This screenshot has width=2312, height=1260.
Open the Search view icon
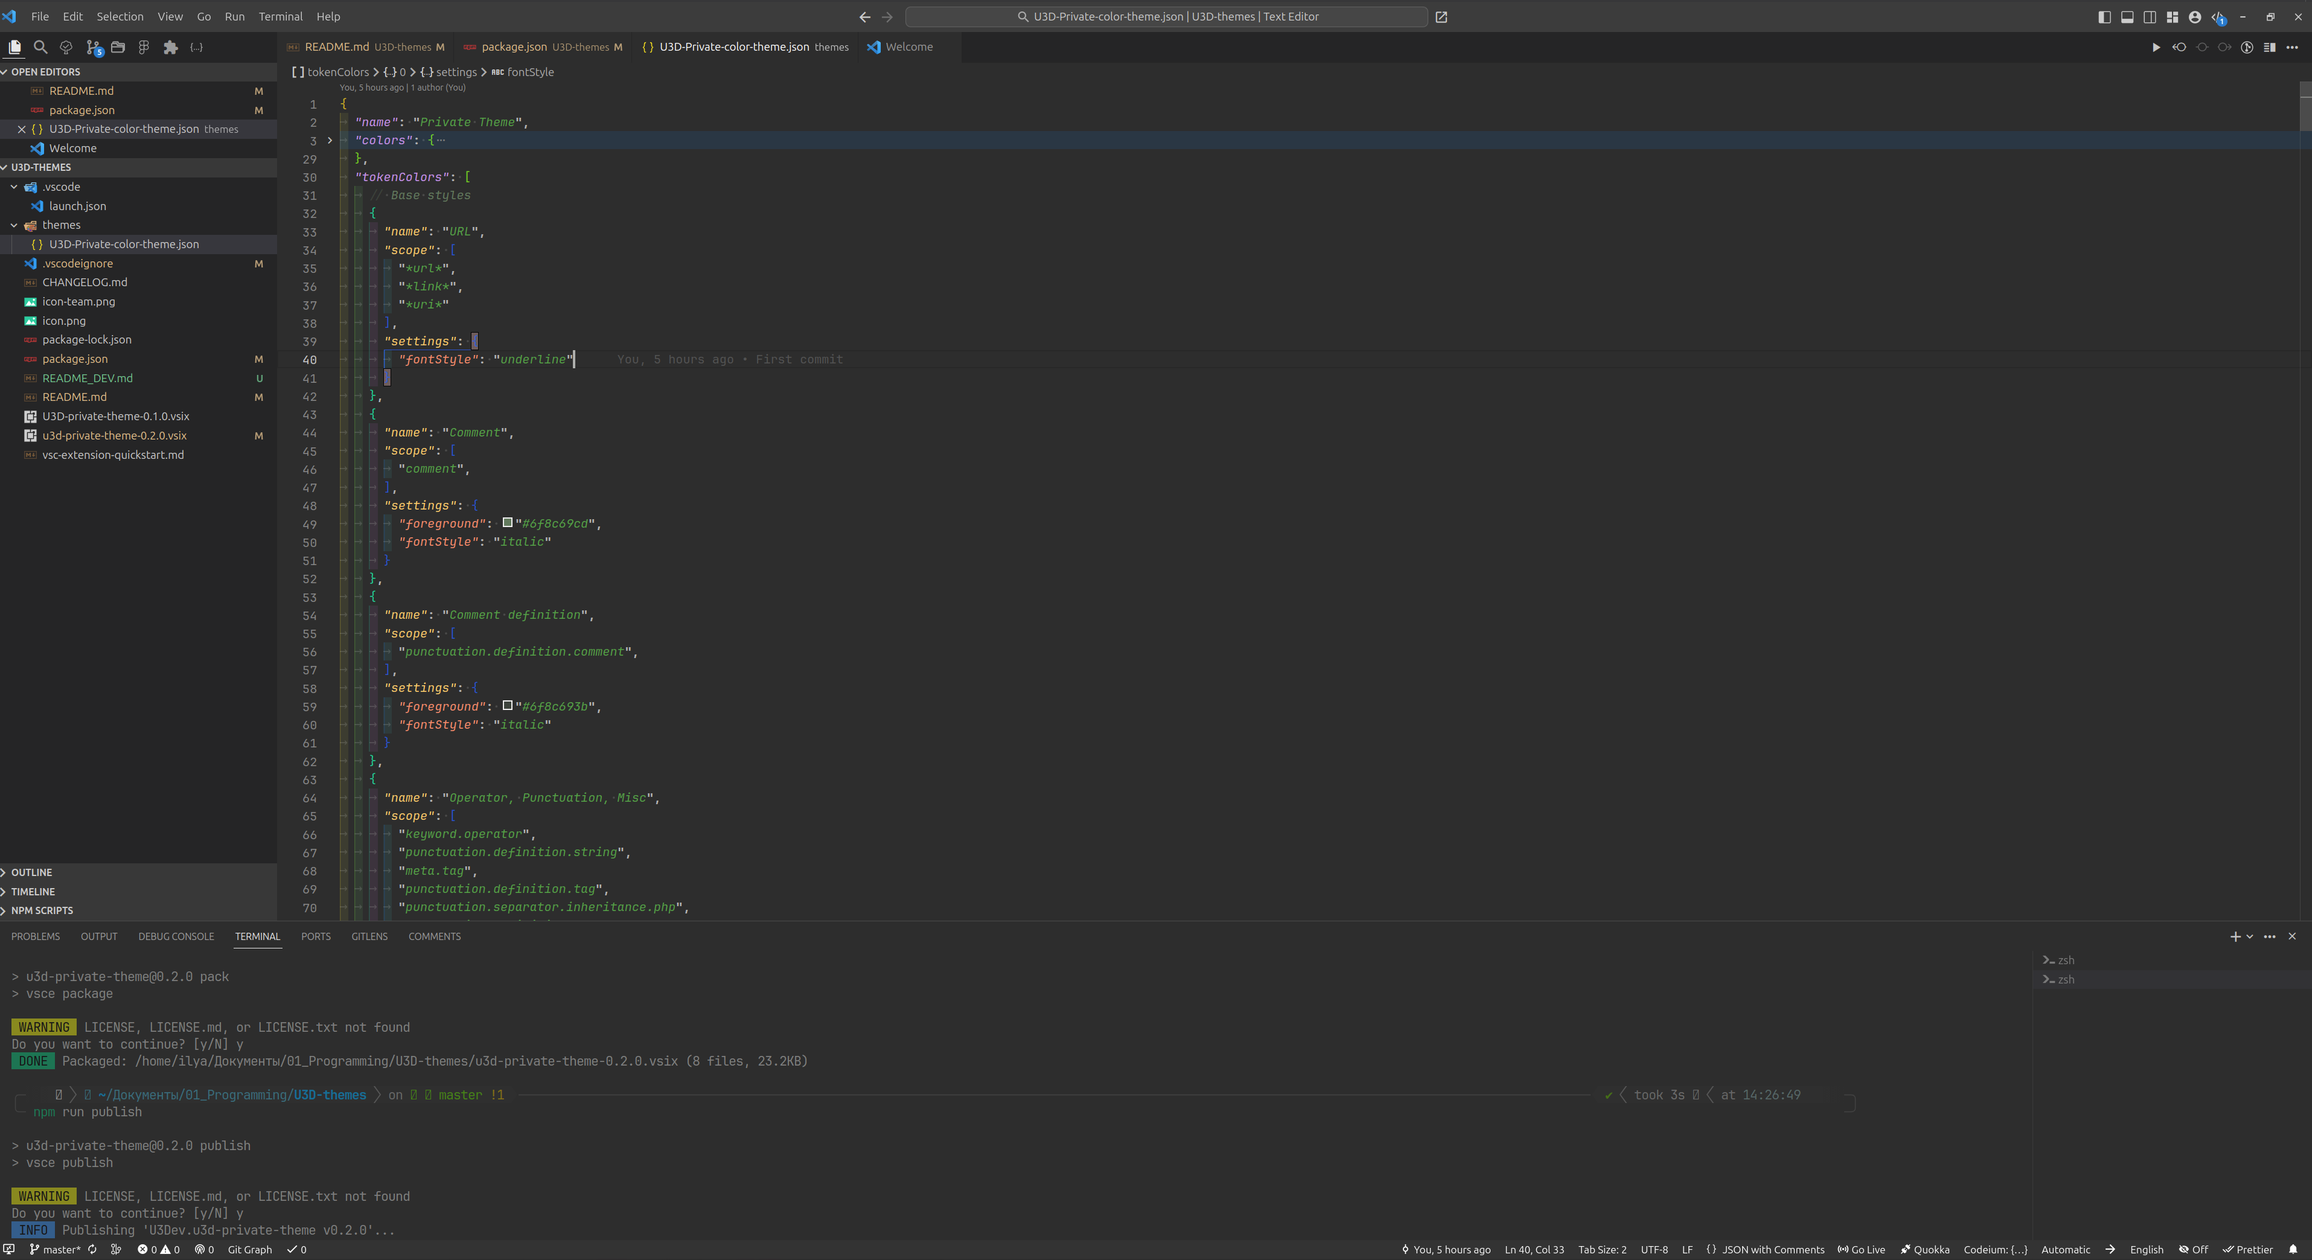40,48
